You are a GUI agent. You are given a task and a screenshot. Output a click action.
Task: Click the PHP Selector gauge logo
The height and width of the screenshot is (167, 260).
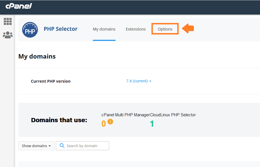click(30, 30)
